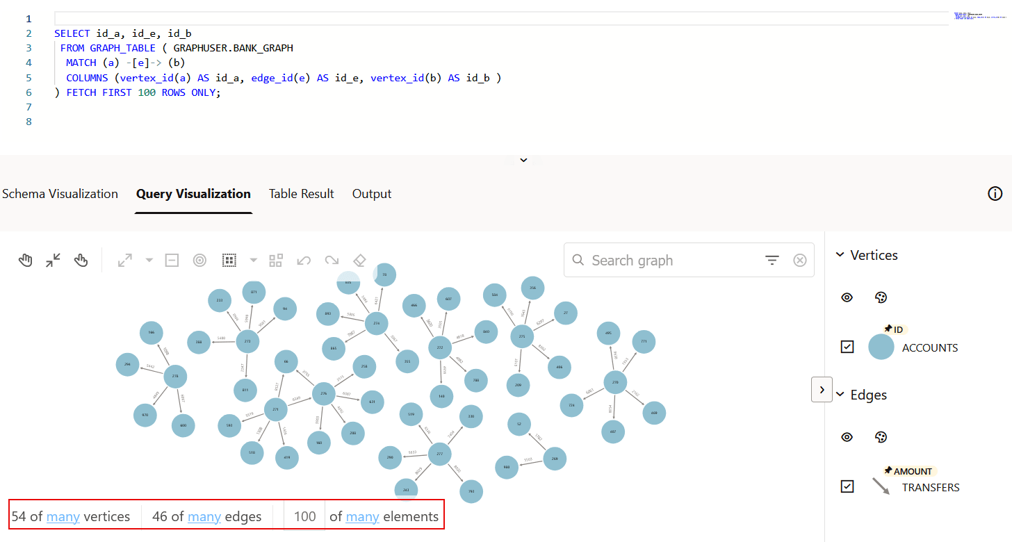Open dropdown arrow beside expand icon
This screenshot has height=542, width=1012.
(x=149, y=261)
